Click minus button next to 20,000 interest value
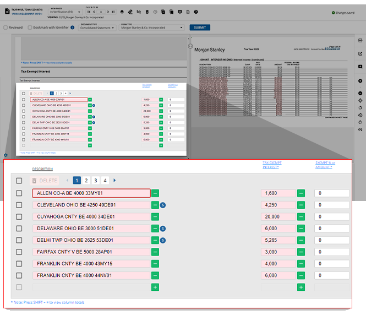Image resolution: width=366 pixels, height=315 pixels. click(x=301, y=216)
